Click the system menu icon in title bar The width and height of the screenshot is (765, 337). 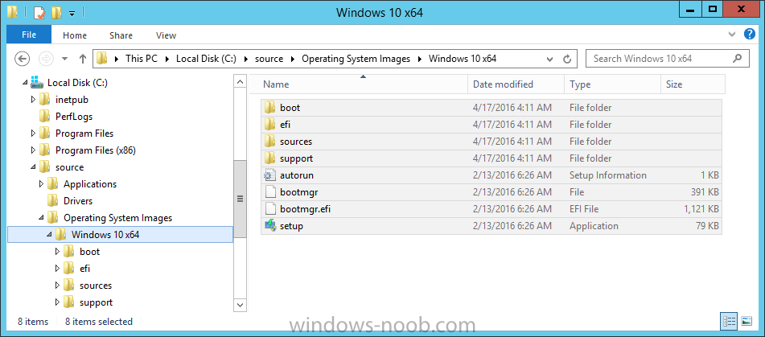pos(13,12)
